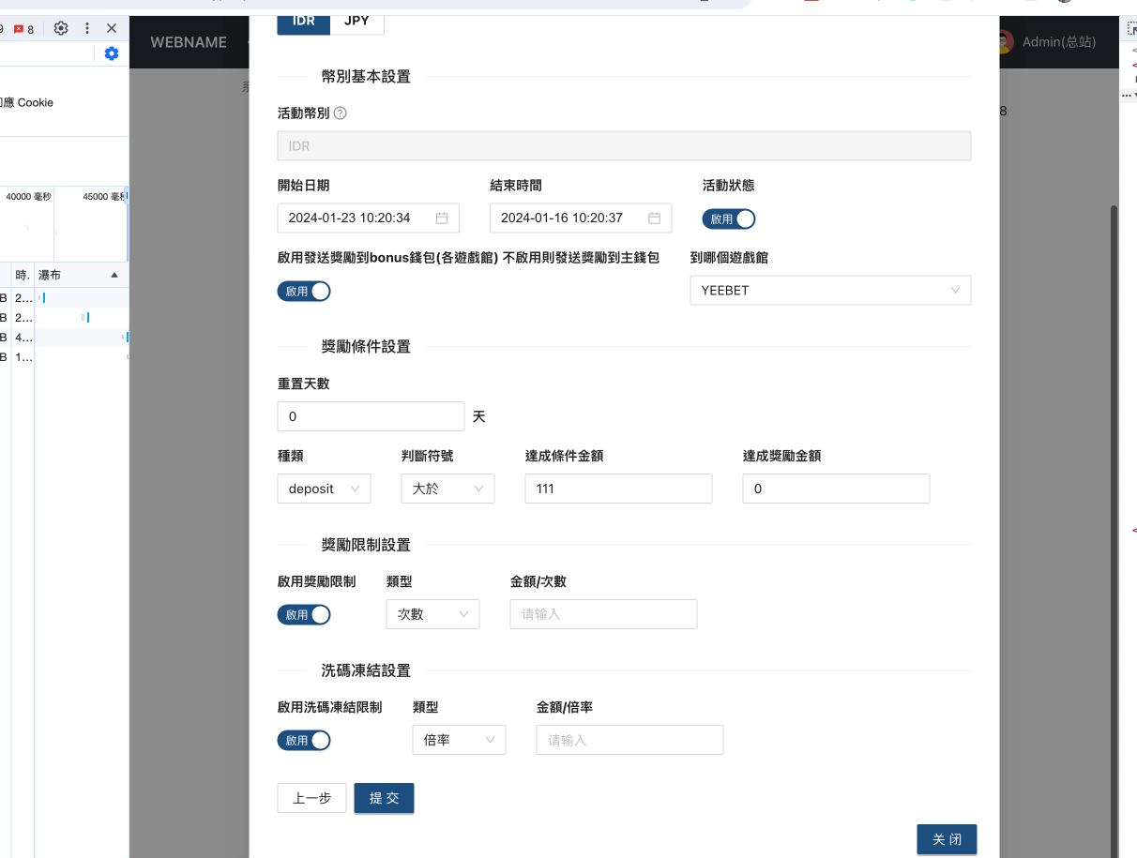Open DevTools three-dot more options menu
The height and width of the screenshot is (858, 1137).
pyautogui.click(x=86, y=28)
